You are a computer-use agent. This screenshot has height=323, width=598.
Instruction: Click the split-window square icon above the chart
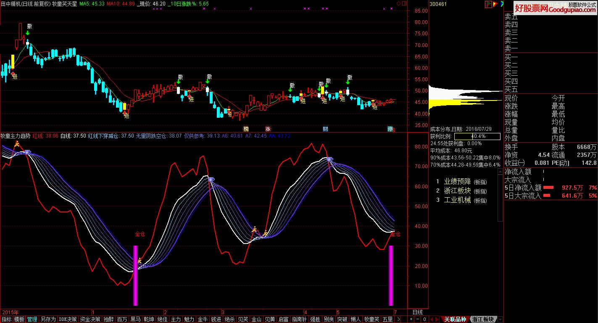[404, 3]
